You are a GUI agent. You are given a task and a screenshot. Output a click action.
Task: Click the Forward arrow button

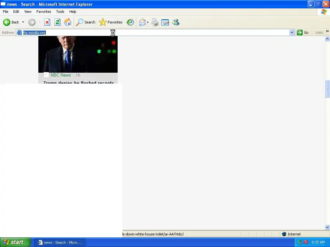(x=32, y=22)
